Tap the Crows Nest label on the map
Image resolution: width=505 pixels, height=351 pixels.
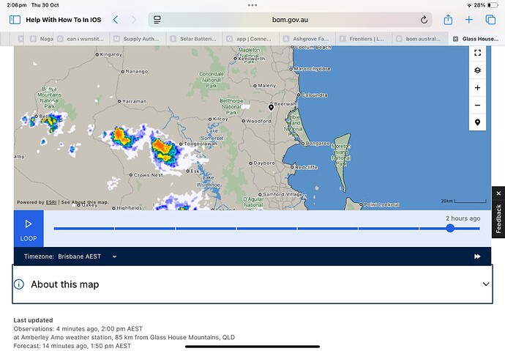coord(148,174)
